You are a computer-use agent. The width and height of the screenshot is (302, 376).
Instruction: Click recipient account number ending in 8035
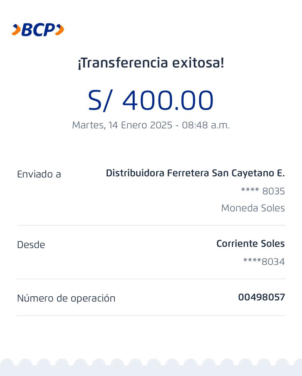(x=263, y=191)
